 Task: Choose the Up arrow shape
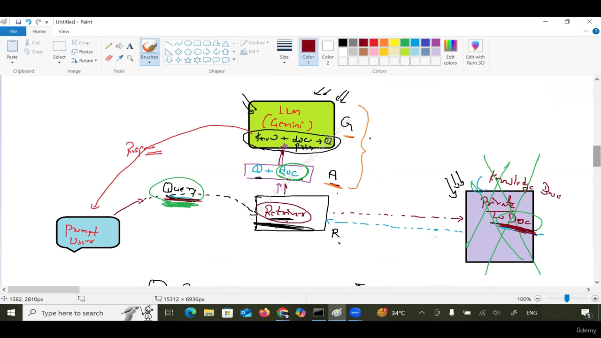[225, 52]
